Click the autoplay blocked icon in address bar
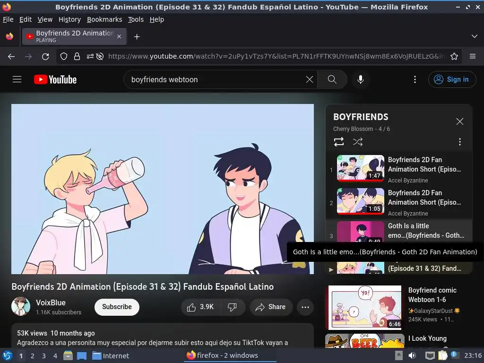 tap(100, 57)
